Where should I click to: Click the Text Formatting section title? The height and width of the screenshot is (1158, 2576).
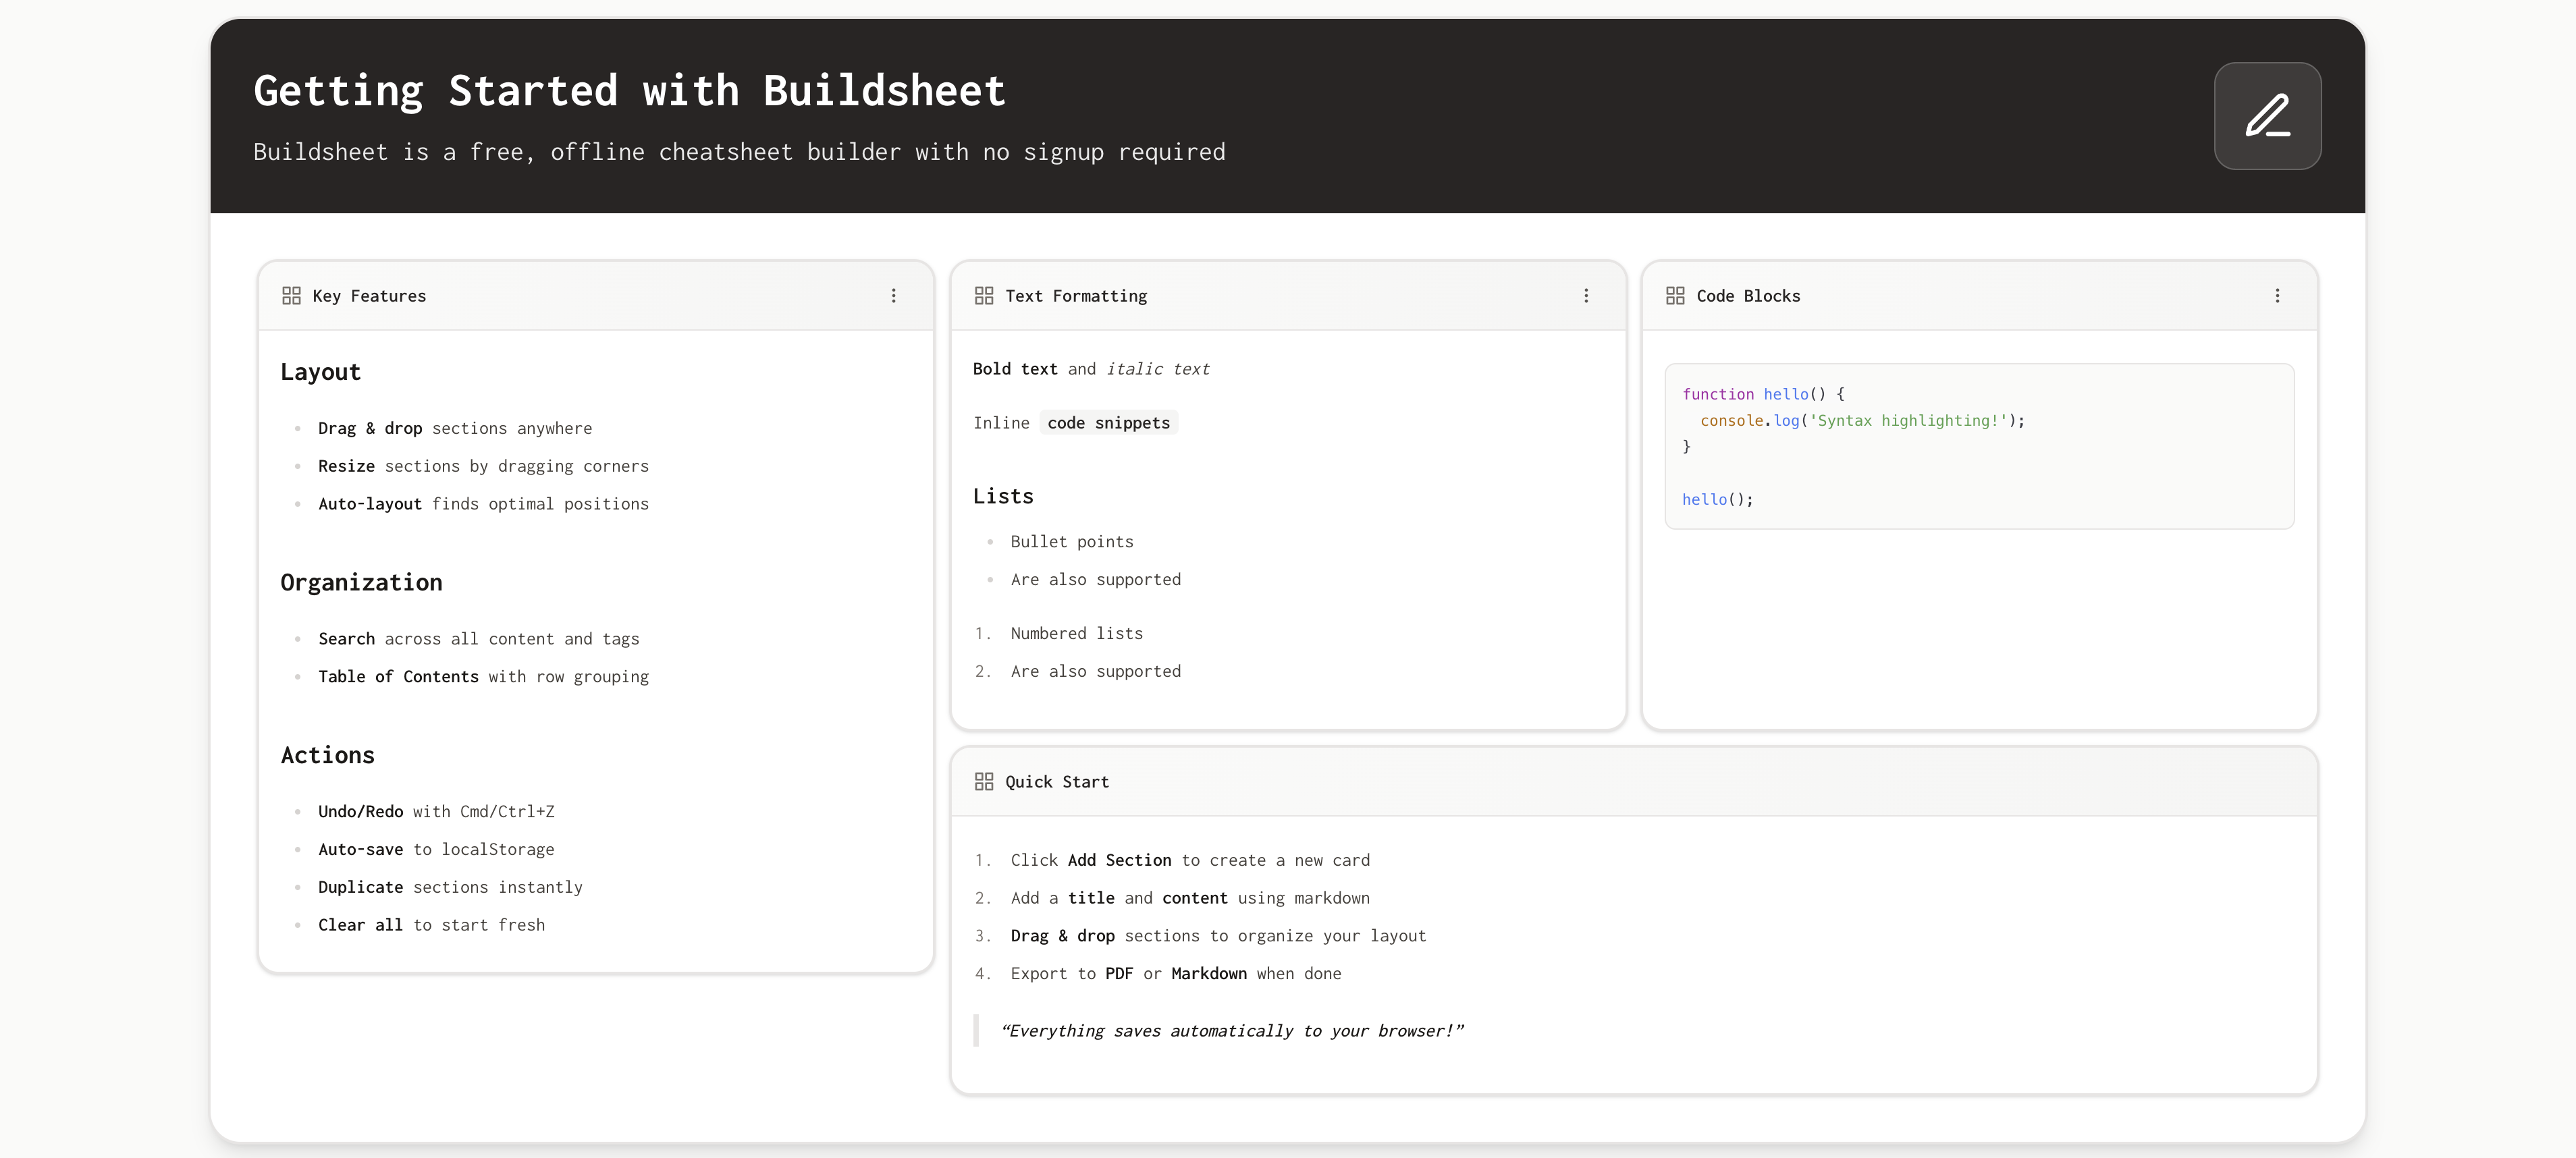[1076, 296]
